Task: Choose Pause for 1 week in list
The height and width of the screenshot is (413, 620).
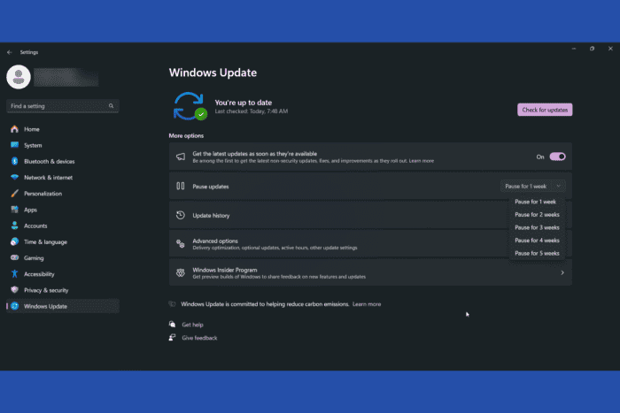Action: coord(535,202)
